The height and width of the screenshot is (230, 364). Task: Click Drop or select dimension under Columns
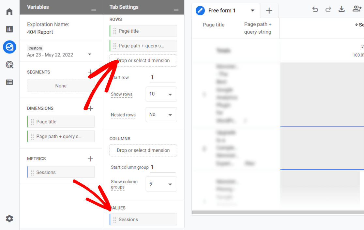(143, 150)
